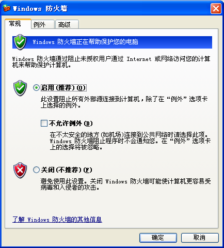Click the Windows 防火墙 title bar text
The image size is (224, 248).
(40, 9)
